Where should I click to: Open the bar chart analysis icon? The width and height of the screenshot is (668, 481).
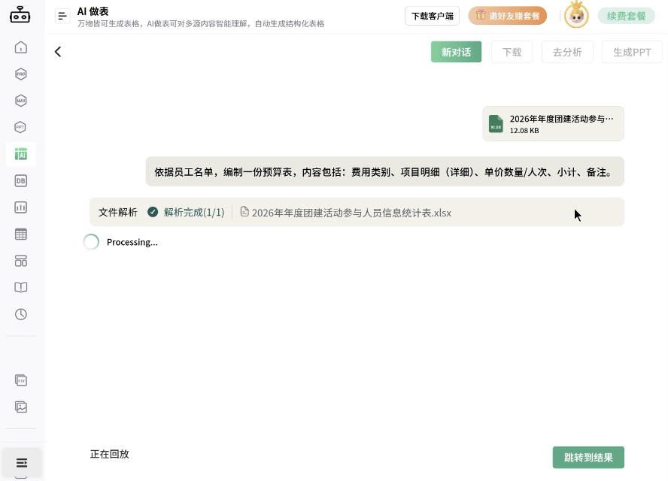20,207
